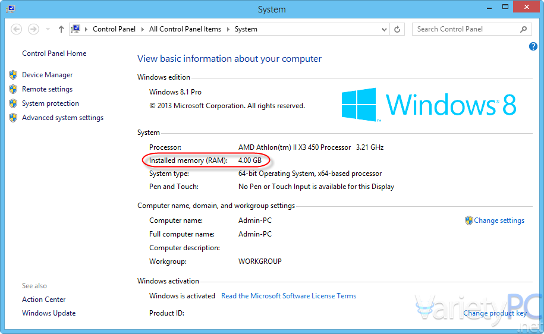This screenshot has width=544, height=334.
Task: Open Action Center under See also
Action: click(x=44, y=300)
